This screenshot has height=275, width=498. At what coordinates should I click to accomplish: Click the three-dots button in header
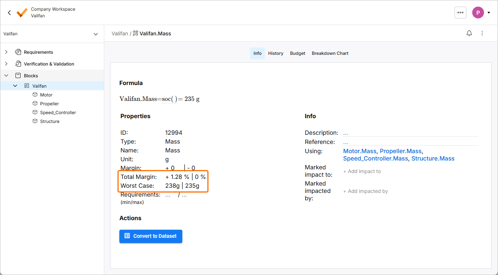click(460, 13)
